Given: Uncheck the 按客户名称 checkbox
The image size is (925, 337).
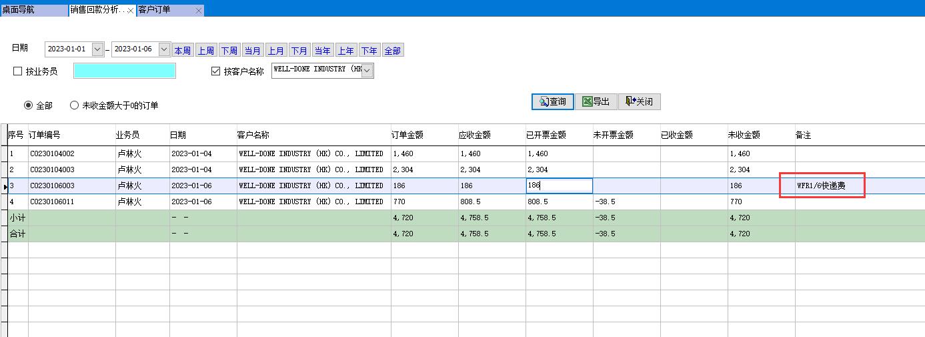Looking at the screenshot, I should [x=215, y=71].
